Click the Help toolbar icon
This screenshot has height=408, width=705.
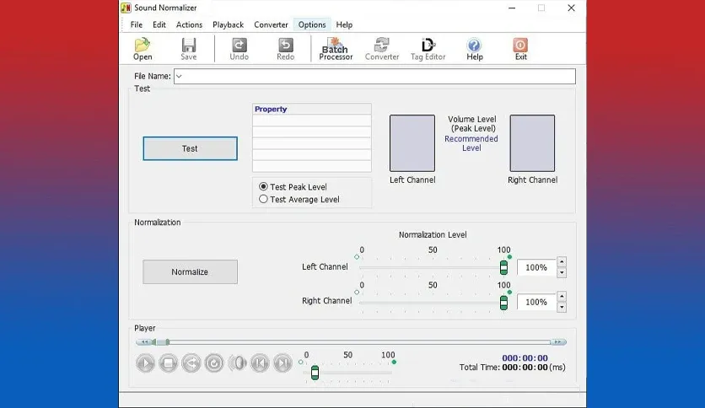coord(474,49)
